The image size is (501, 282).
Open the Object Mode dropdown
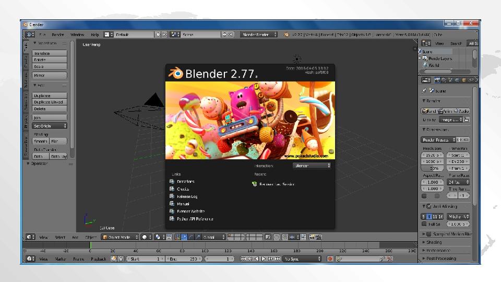[120, 237]
